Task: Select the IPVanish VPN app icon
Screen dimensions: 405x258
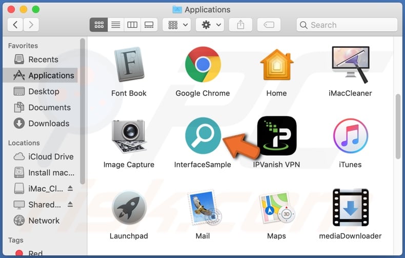Action: [277, 136]
